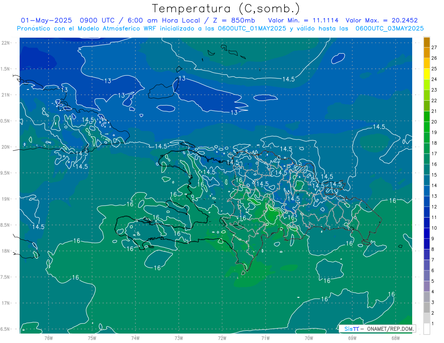Click the legend value "9"
The height and width of the screenshot is (343, 444).
click(x=433, y=239)
